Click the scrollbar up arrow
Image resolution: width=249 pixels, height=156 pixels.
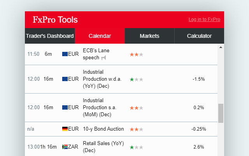[221, 47]
